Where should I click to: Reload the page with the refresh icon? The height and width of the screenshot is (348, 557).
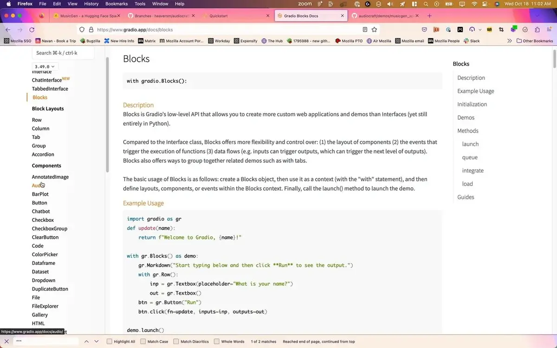(x=32, y=30)
